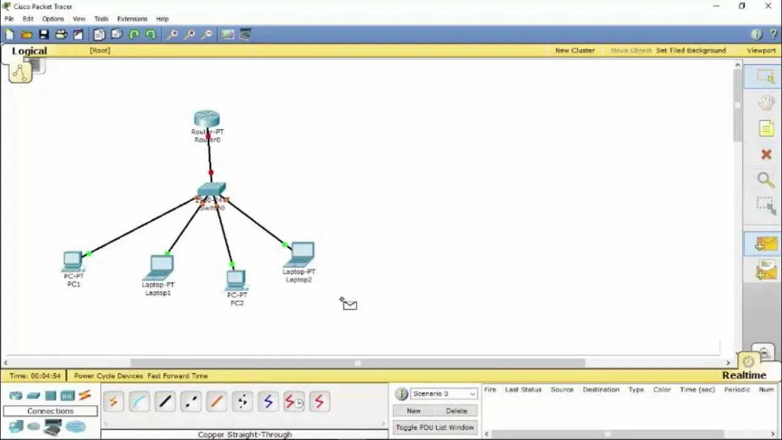This screenshot has width=782, height=440.
Task: Click the scenario info icon
Action: click(401, 394)
